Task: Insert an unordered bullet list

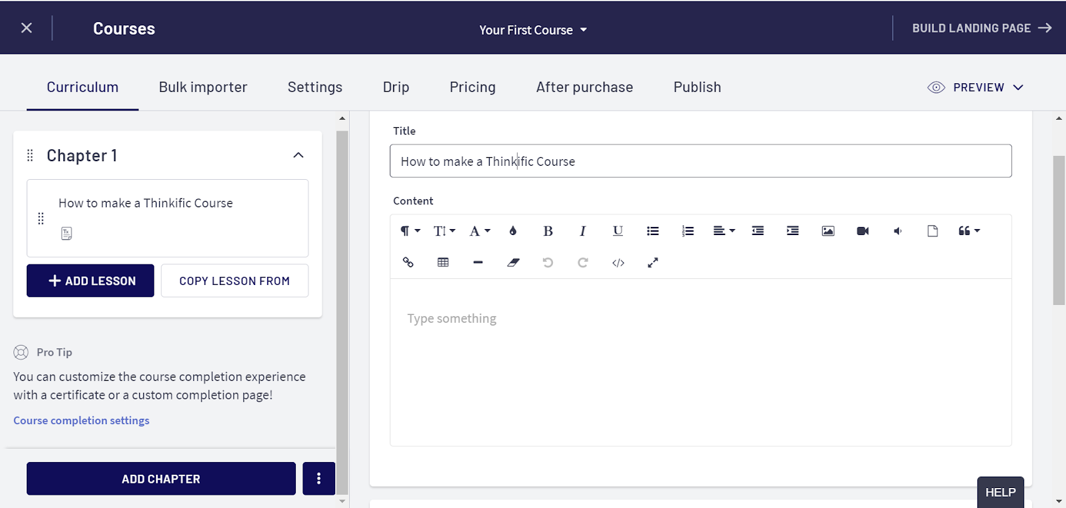Action: (653, 231)
